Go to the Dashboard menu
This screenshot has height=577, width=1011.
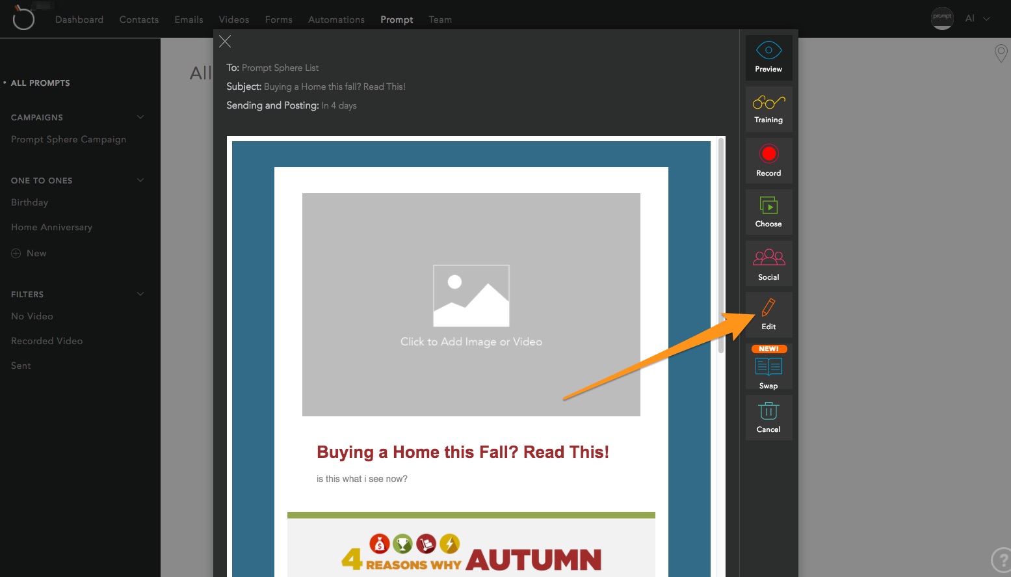coord(79,20)
